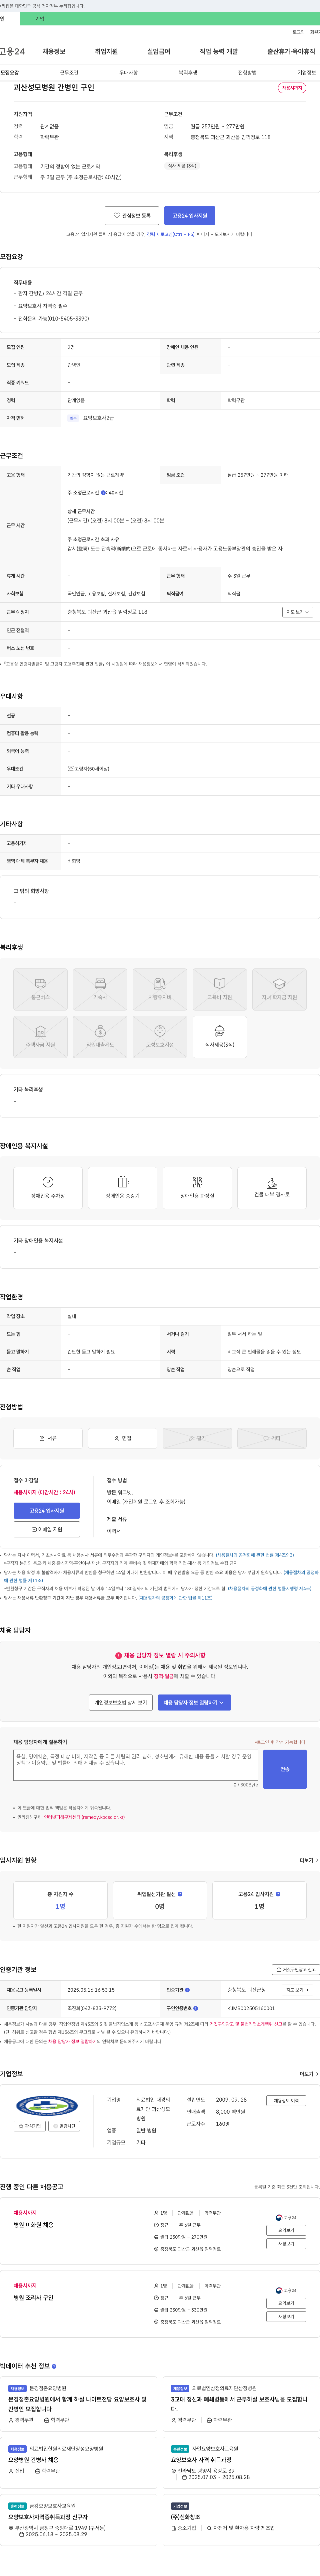This screenshot has width=320, height=2576.
Task: Open the 병원 조리사 구인 posting
Action: click(34, 2298)
